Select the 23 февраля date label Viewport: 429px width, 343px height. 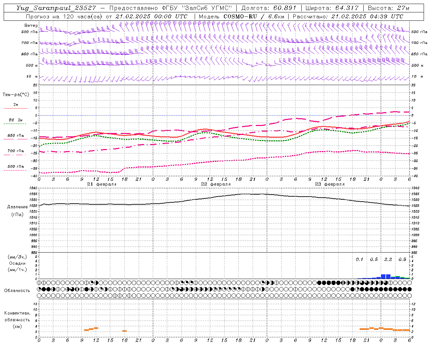330,184
